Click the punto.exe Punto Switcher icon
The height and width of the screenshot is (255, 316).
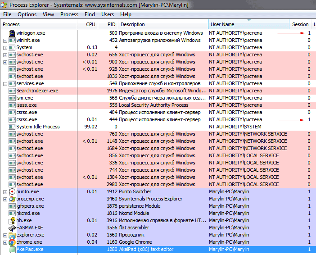pyautogui.click(x=12, y=191)
